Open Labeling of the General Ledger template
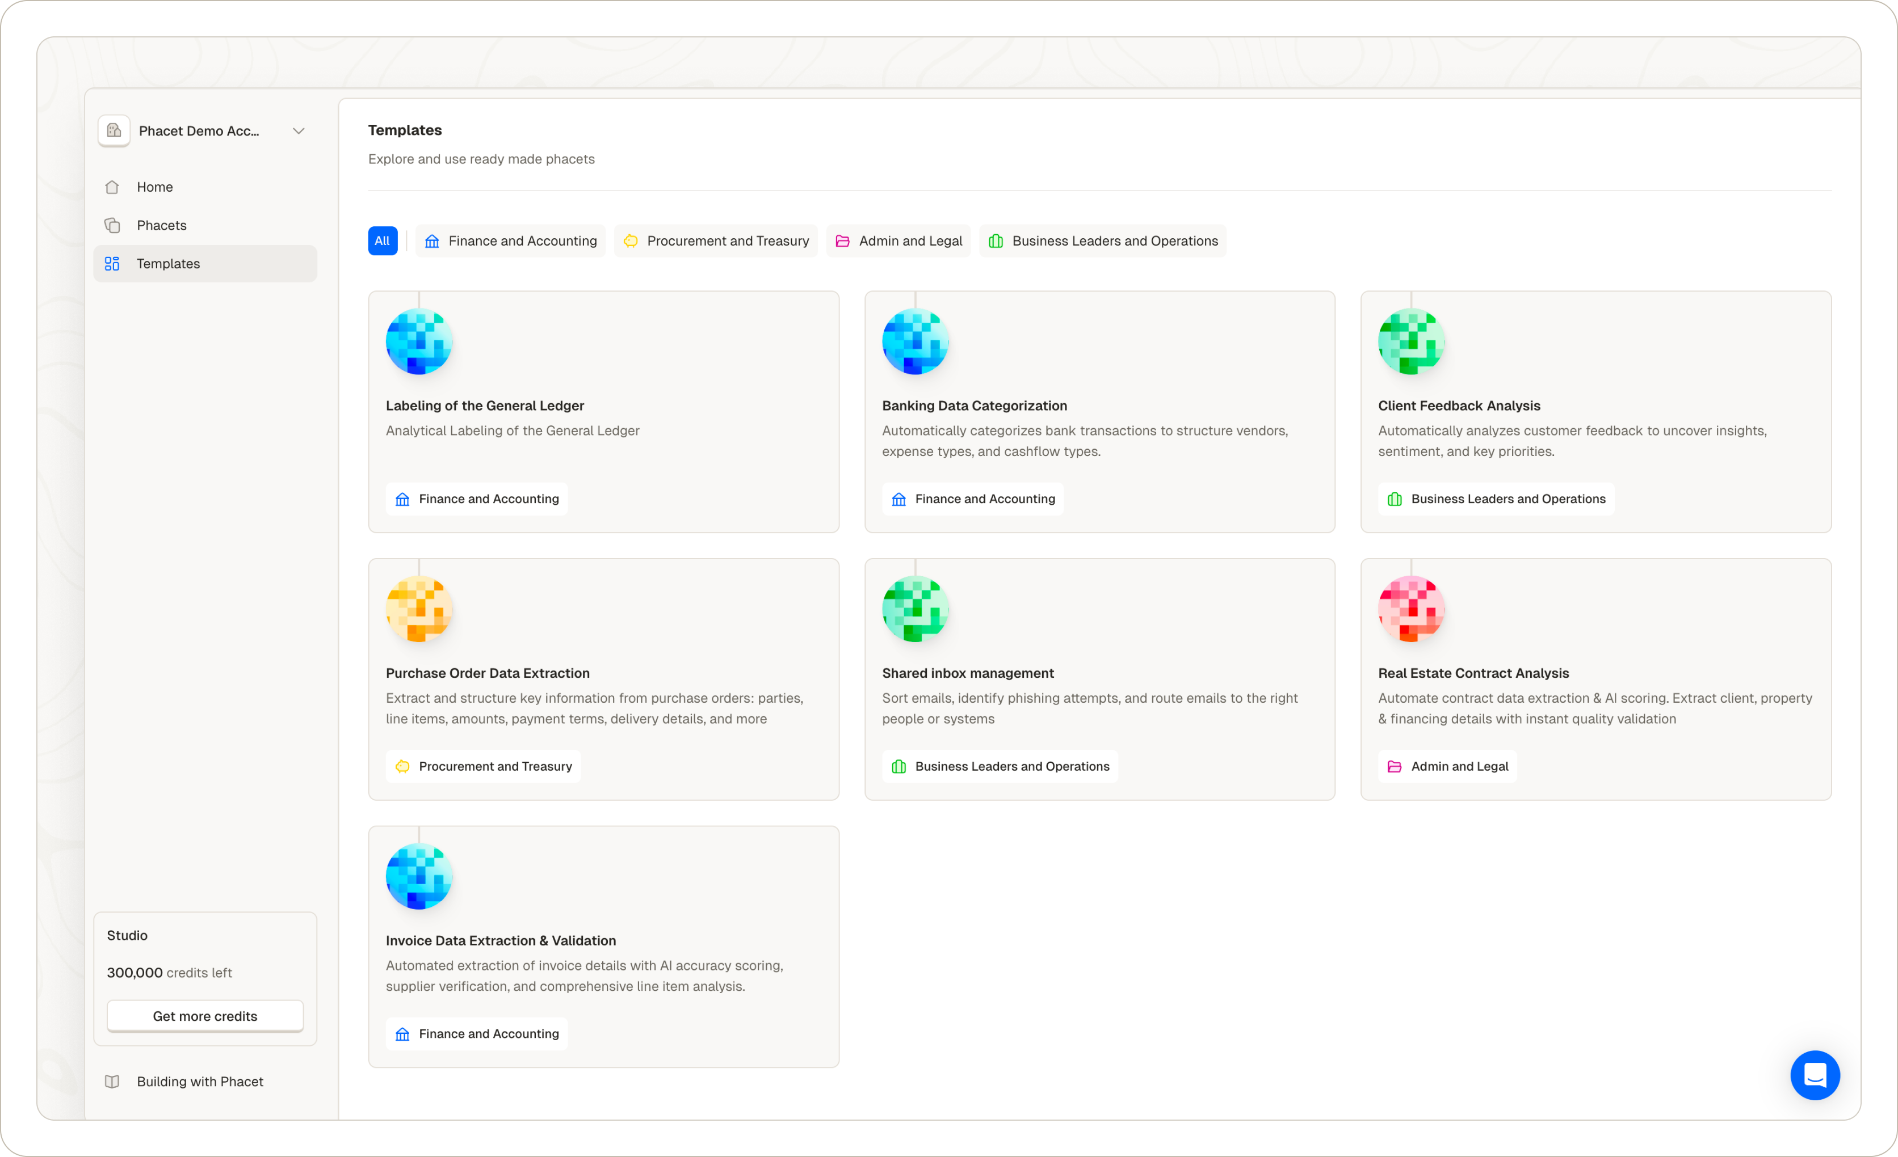Screen dimensions: 1898x1157 tap(485, 406)
